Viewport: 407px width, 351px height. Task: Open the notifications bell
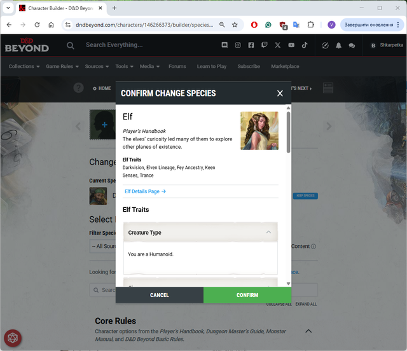(x=338, y=46)
